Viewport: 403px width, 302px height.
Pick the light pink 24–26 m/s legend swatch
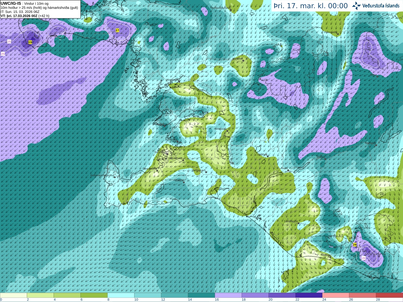pyautogui.click(x=336, y=295)
